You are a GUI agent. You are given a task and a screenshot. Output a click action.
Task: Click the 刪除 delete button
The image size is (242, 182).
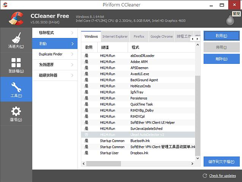click(x=221, y=59)
